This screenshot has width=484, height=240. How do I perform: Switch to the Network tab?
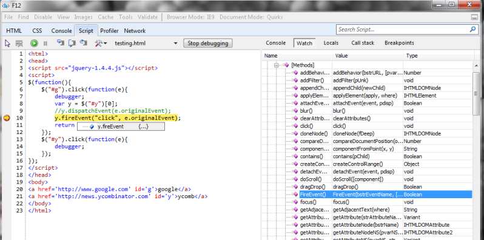pyautogui.click(x=135, y=31)
